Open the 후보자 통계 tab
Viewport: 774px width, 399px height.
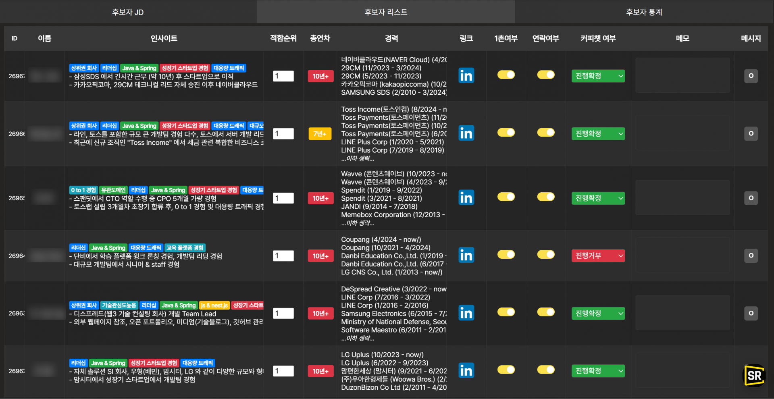point(644,12)
